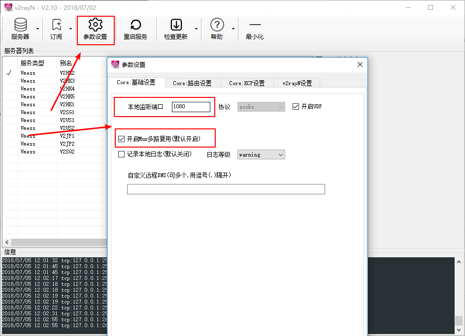Click v2rayN logo in main title bar
This screenshot has height=336, width=465.
coord(8,7)
